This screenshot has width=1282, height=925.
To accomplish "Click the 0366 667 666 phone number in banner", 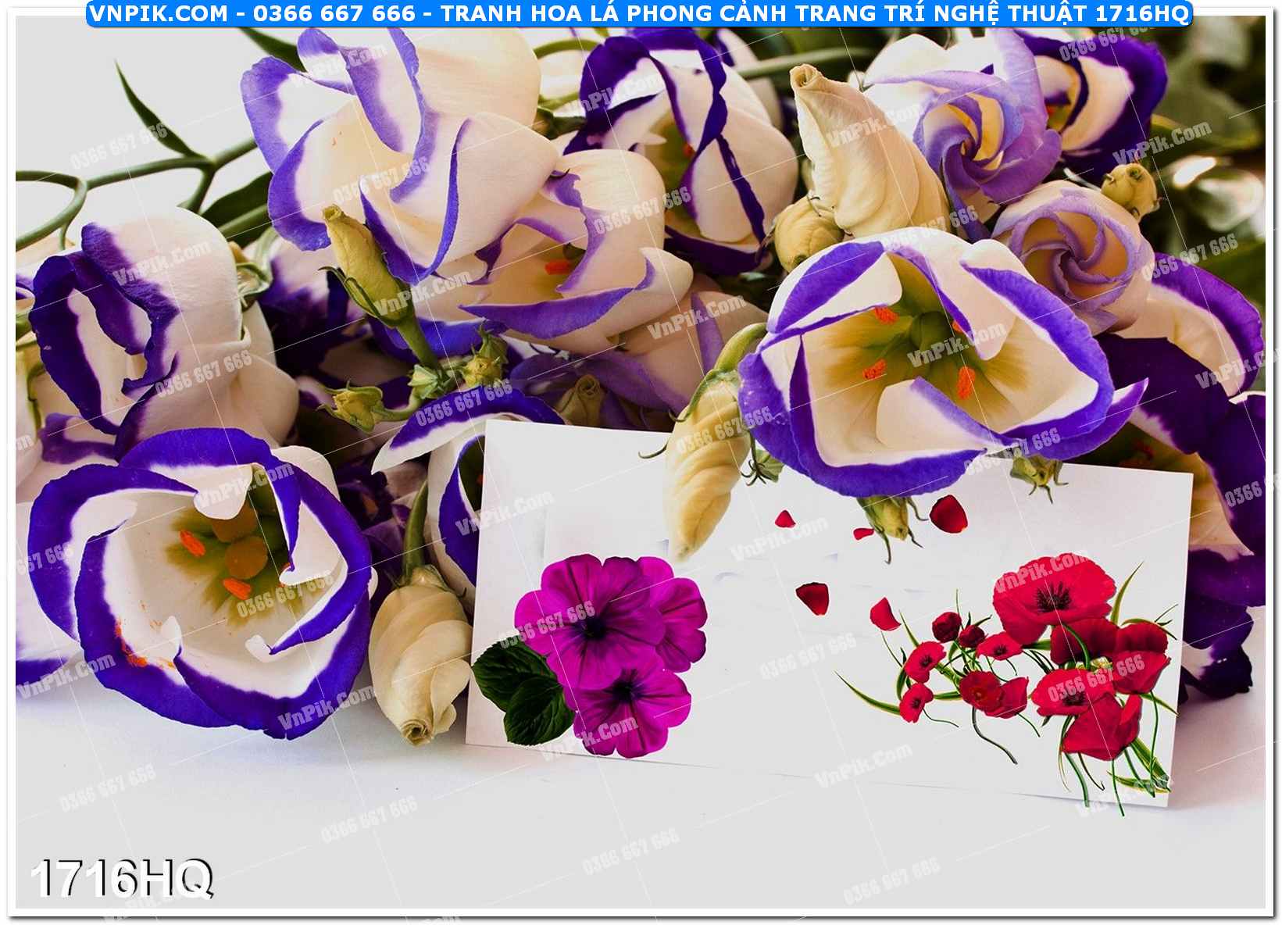I will click(334, 13).
